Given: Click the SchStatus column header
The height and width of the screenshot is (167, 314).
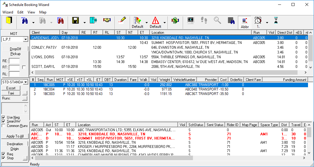Looking at the screenshot, I should pyautogui.click(x=196, y=125).
